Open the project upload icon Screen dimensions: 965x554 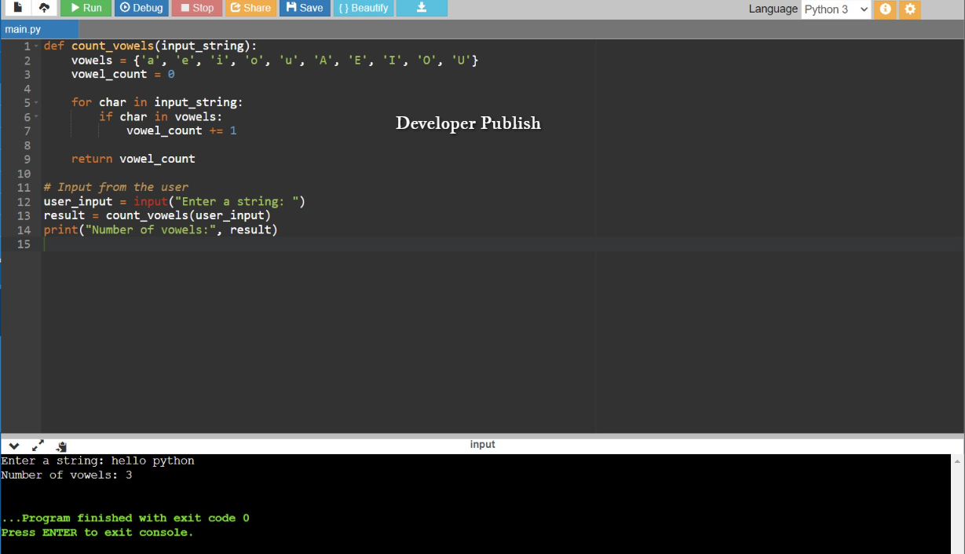(43, 8)
